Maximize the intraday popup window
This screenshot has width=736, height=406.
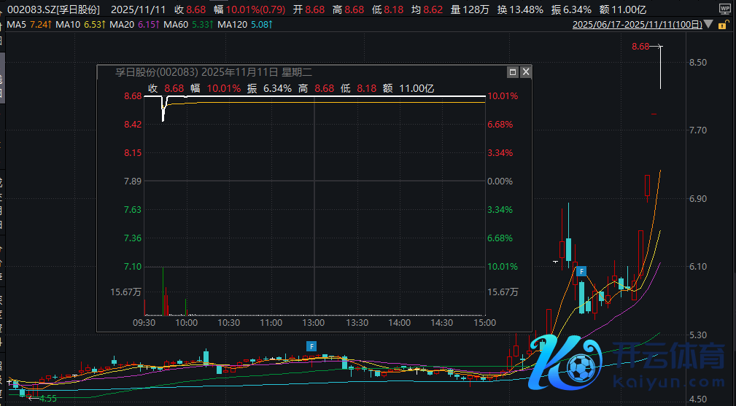tap(513, 72)
